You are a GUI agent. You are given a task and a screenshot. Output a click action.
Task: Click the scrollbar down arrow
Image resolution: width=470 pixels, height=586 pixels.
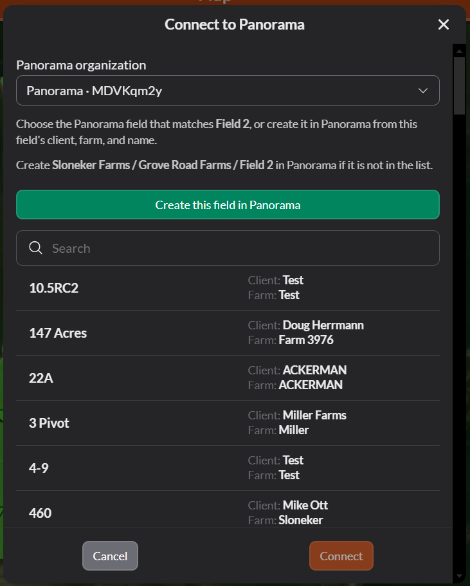(x=459, y=576)
